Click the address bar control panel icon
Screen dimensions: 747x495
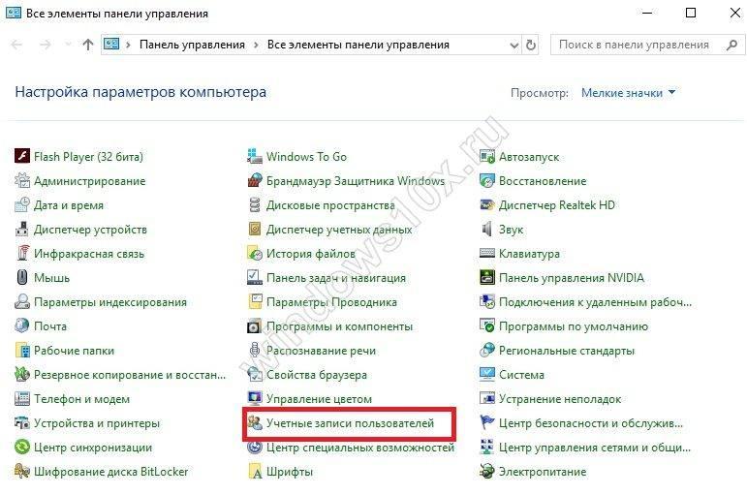click(111, 45)
